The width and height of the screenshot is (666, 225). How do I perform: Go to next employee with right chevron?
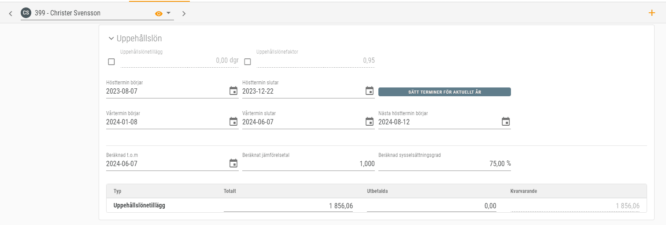[184, 14]
